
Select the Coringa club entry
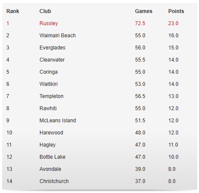49,72
